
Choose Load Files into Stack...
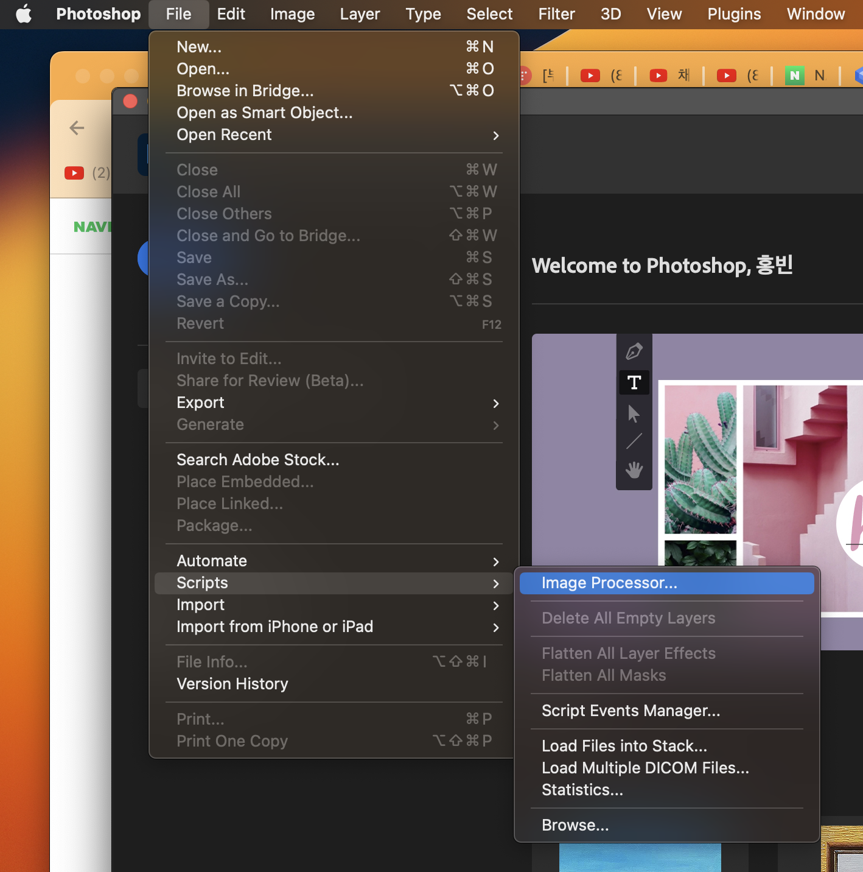tap(667, 746)
